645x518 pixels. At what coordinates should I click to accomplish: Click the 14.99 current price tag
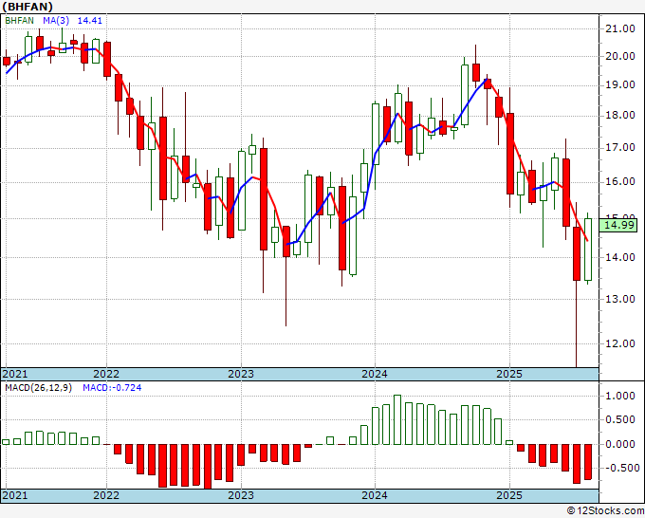tap(618, 225)
